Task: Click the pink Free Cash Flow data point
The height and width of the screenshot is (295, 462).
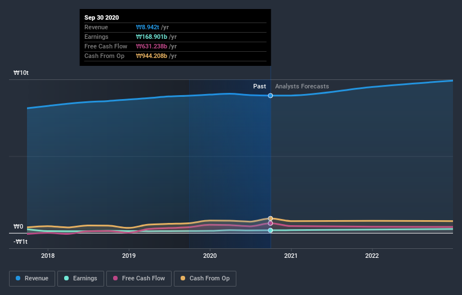Action: point(270,224)
